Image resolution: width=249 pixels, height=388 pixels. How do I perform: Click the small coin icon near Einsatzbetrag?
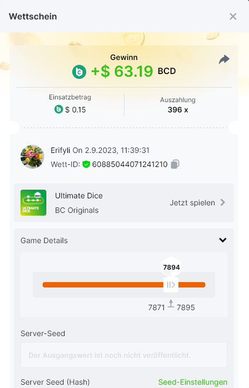[x=59, y=109]
